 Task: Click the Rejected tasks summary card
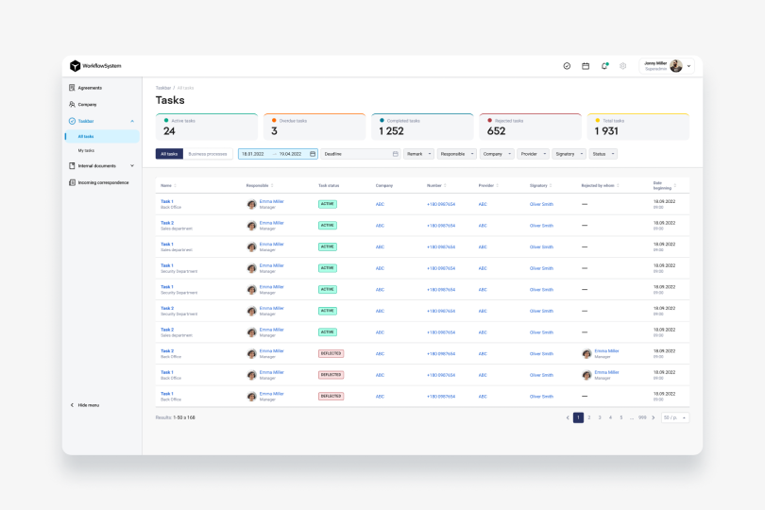pyautogui.click(x=530, y=127)
